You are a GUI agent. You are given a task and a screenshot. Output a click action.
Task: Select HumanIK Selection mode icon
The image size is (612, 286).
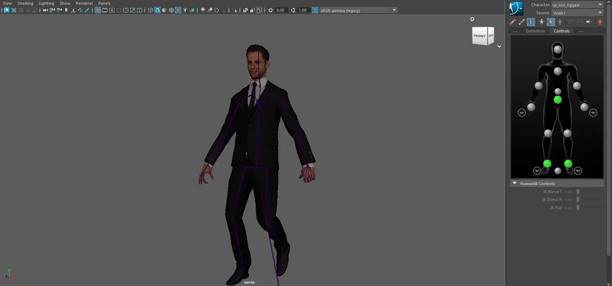560,22
